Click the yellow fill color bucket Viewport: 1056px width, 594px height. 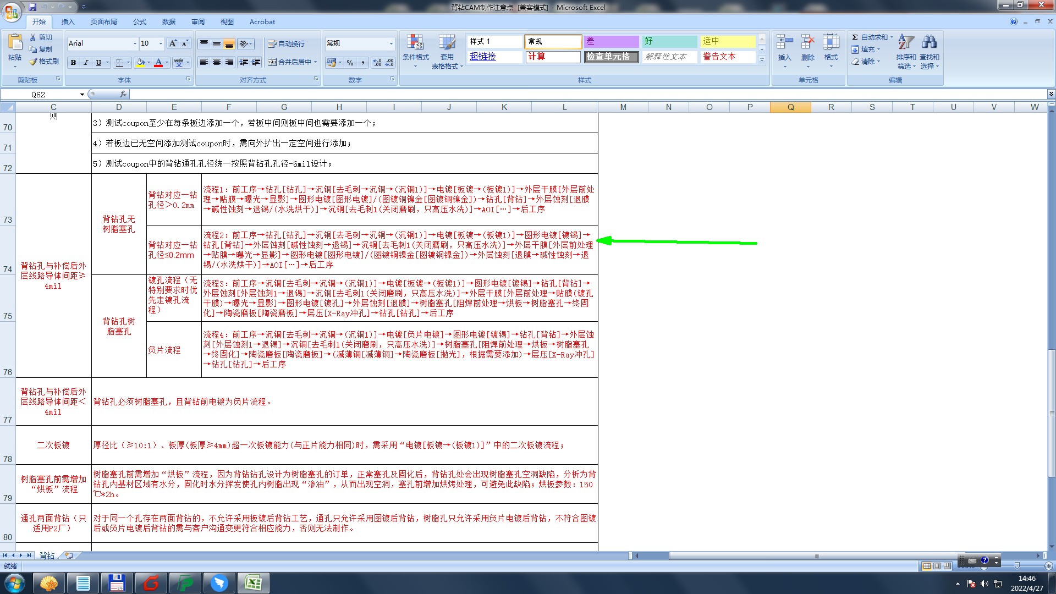(x=141, y=63)
